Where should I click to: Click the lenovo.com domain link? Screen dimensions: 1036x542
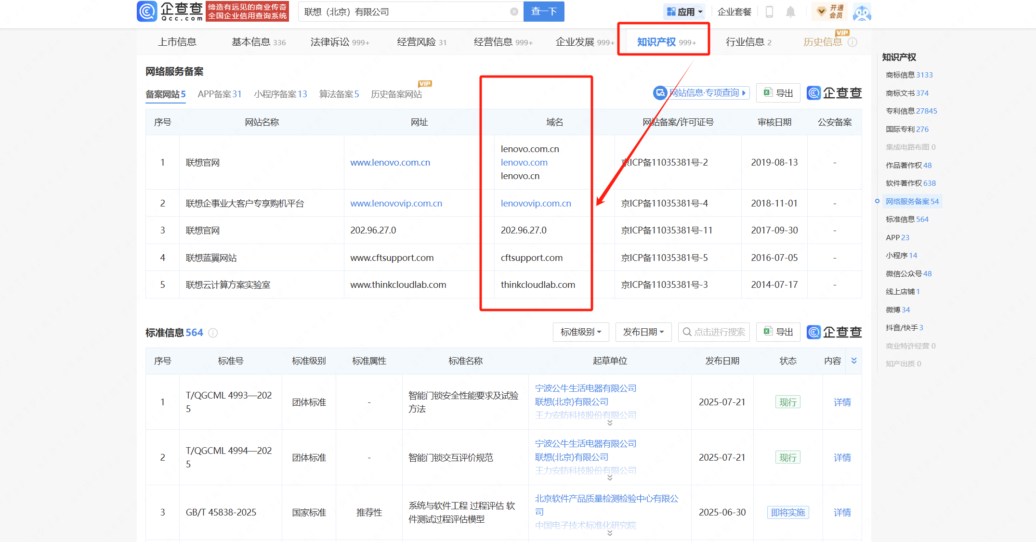click(524, 162)
